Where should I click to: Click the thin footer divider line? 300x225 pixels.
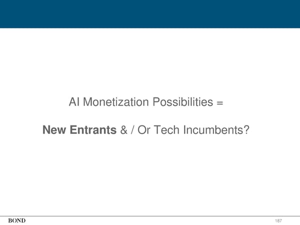tap(150, 215)
